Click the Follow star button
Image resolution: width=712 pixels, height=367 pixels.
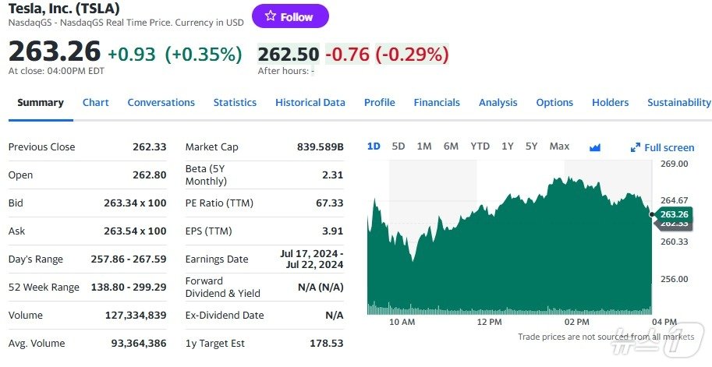coord(289,16)
